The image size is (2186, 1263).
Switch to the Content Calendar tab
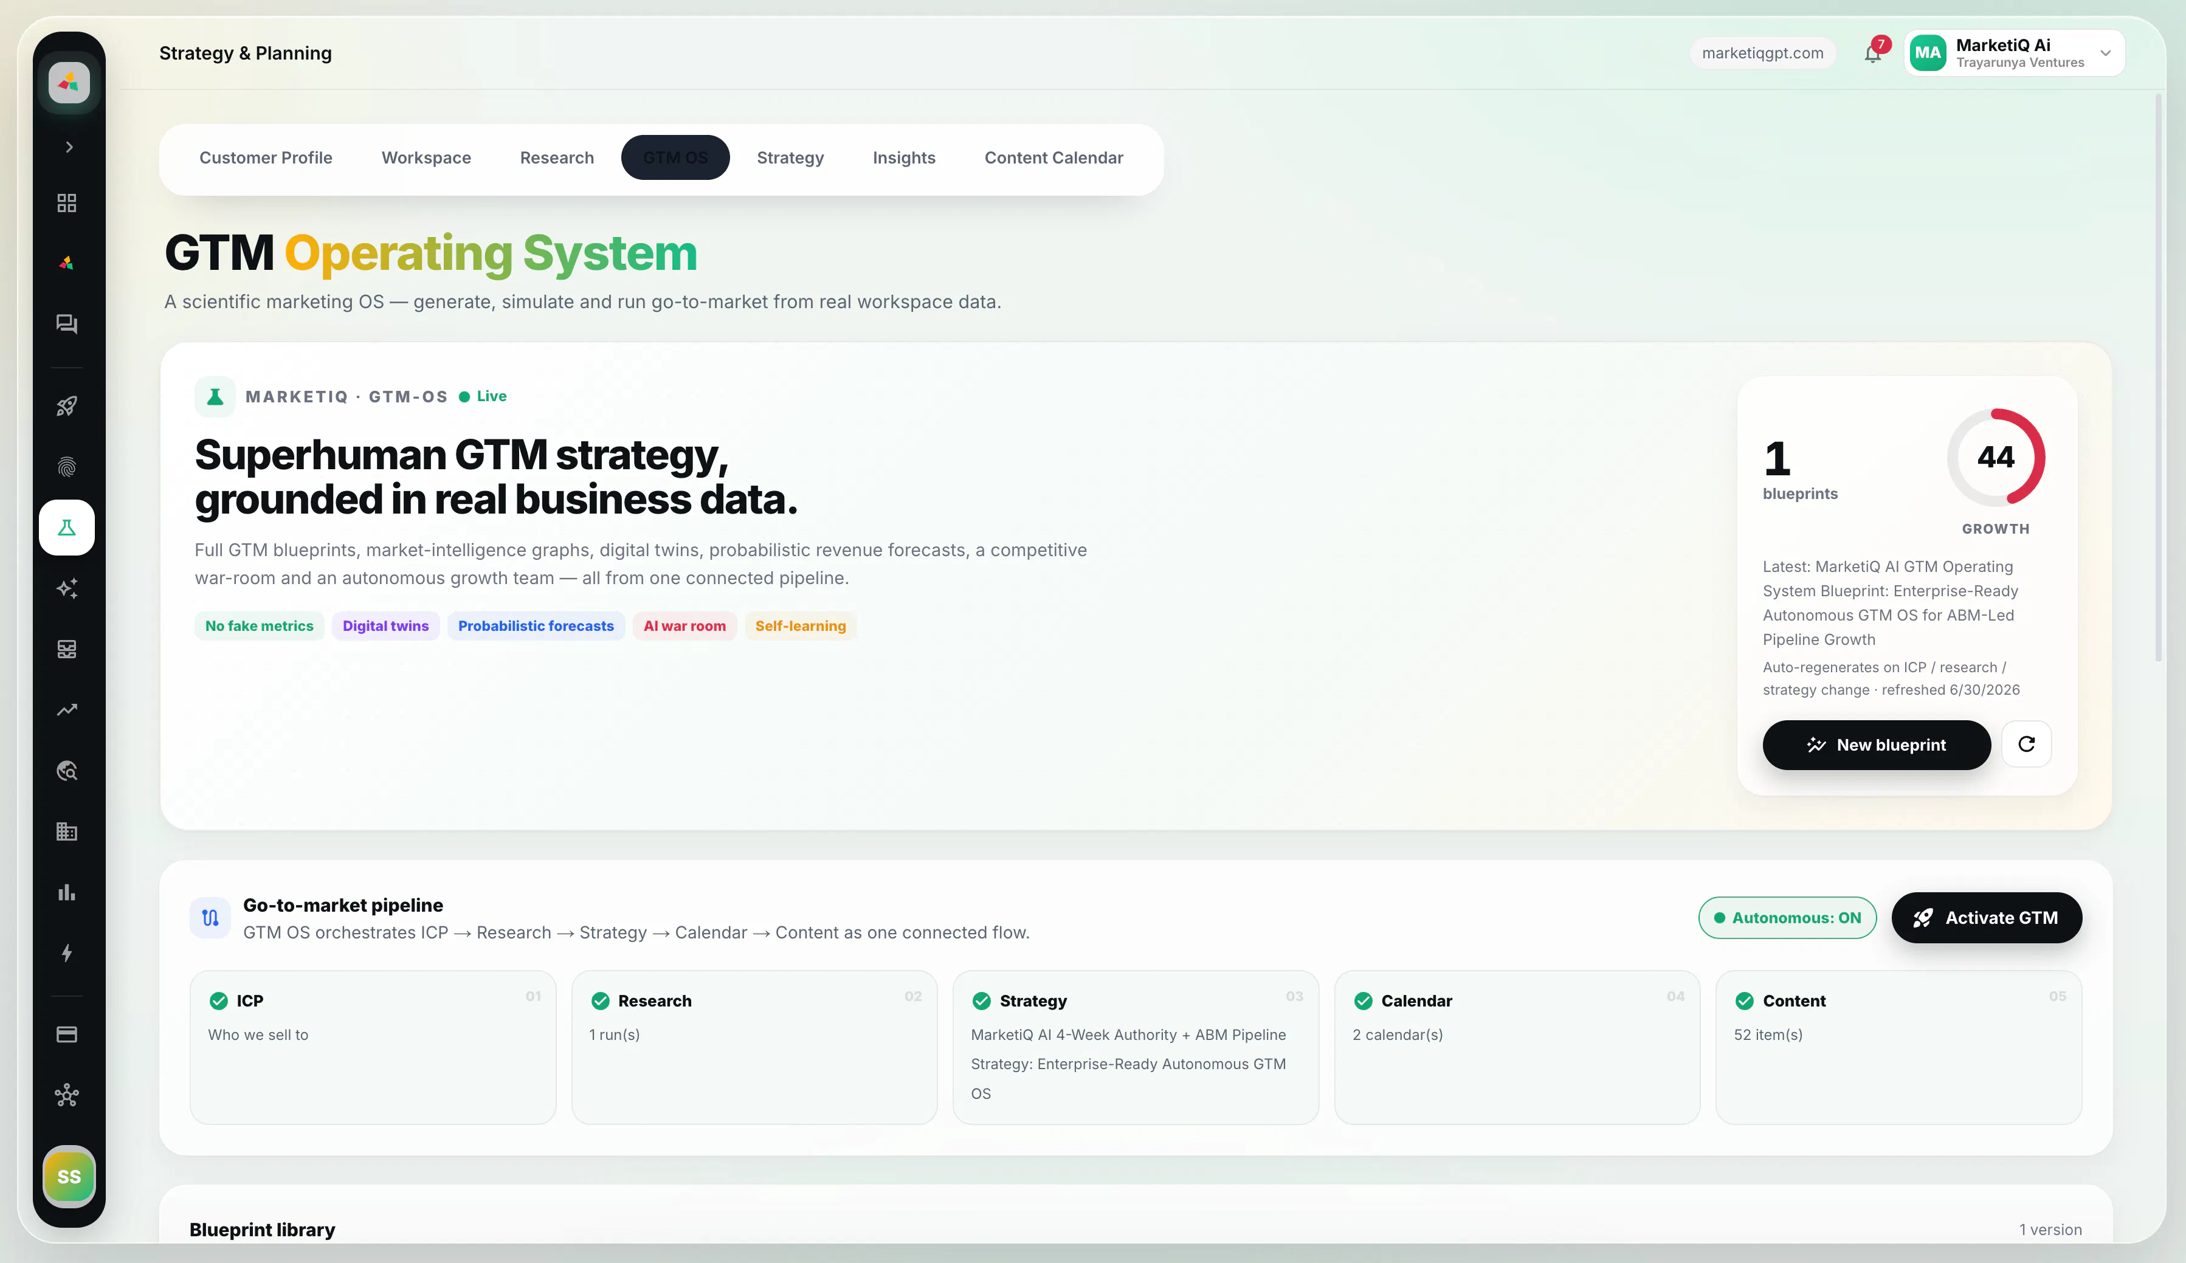(x=1053, y=158)
